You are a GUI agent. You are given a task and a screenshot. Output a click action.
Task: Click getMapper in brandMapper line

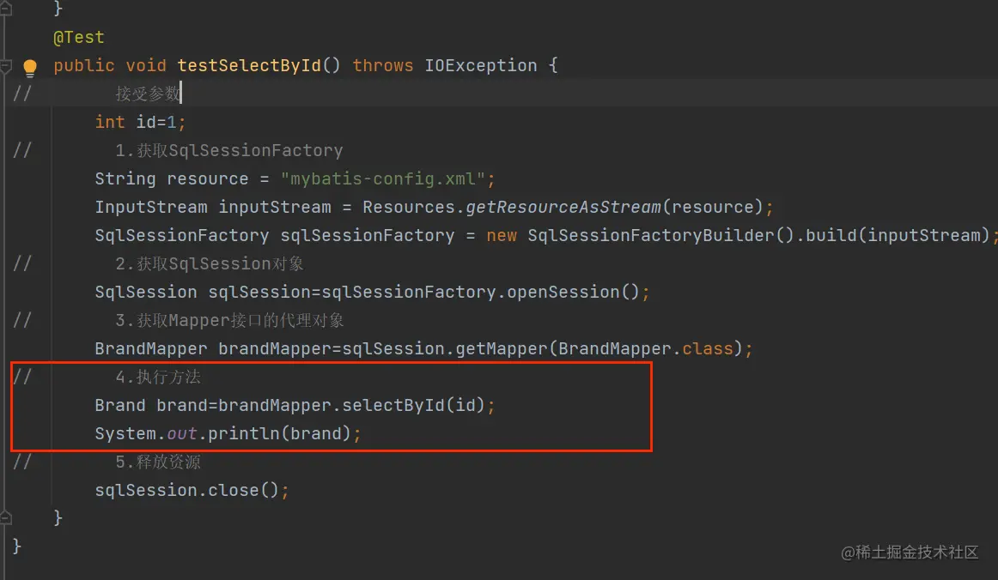pos(502,348)
